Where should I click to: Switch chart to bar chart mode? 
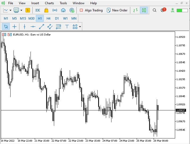click(x=135, y=10)
